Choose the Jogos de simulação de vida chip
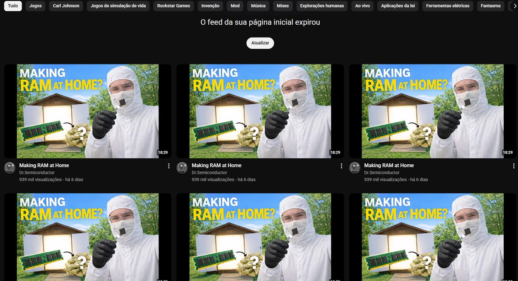The image size is (518, 281). [118, 6]
